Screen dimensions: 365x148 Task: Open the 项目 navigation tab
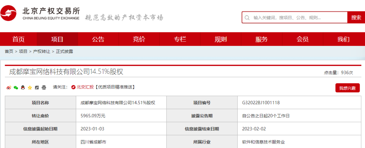57,39
